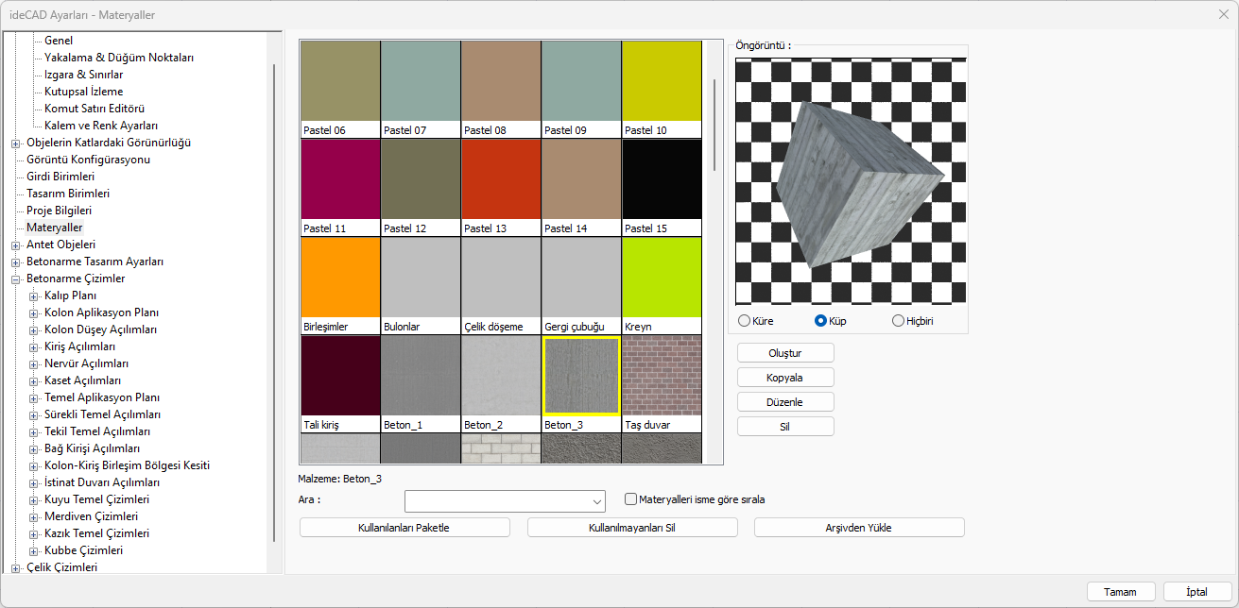Screen dimensions: 1239x608
Task: Select the Tali kiriş dark maroon material
Action: (x=340, y=376)
